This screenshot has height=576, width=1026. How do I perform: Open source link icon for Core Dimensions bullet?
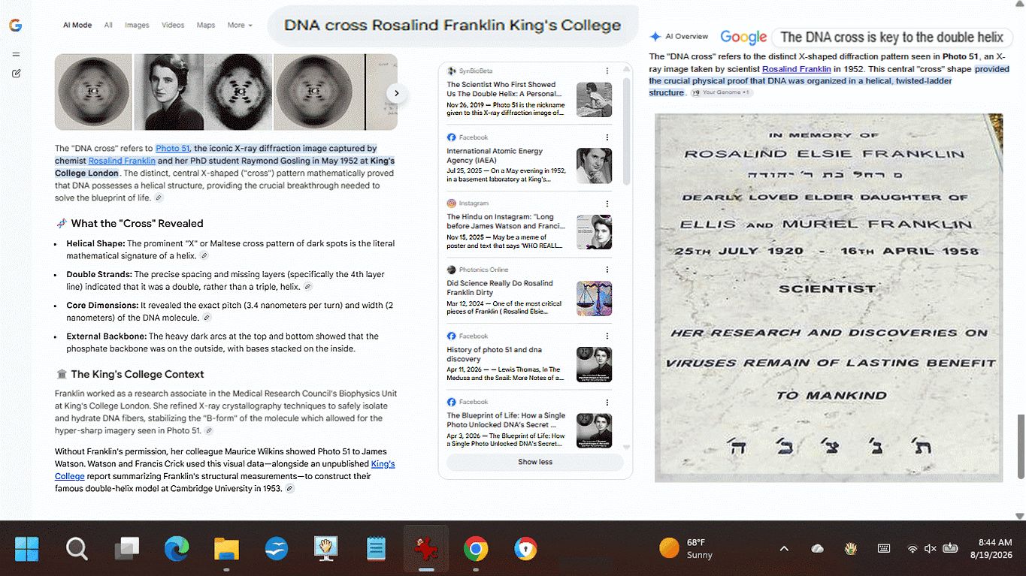point(207,318)
